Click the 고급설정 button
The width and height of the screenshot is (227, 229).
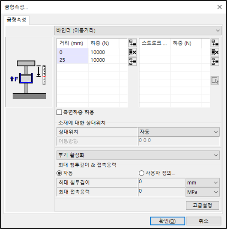click(x=203, y=205)
